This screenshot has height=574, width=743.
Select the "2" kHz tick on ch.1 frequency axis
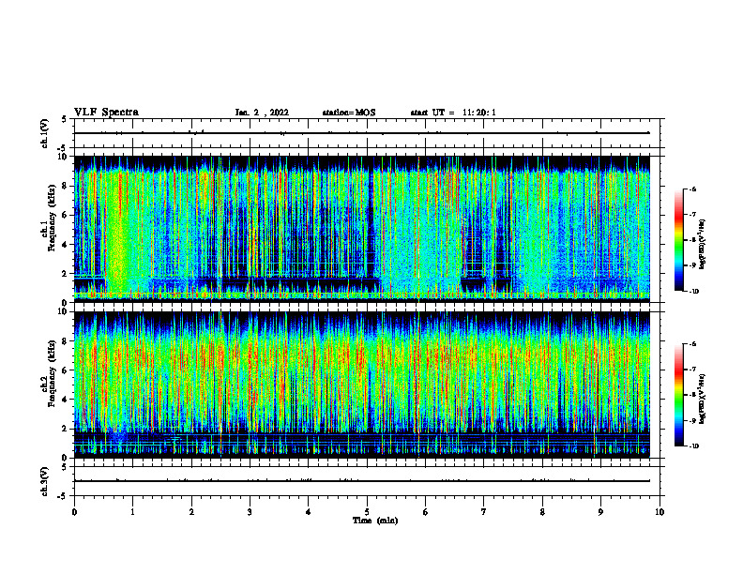pyautogui.click(x=65, y=274)
